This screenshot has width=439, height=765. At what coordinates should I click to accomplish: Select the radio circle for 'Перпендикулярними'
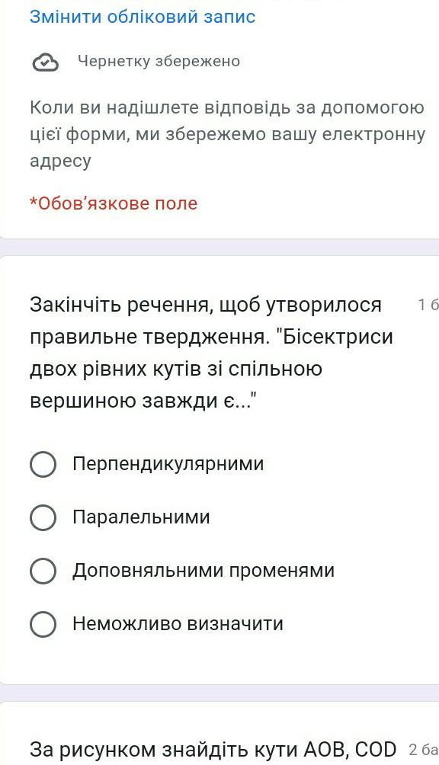coord(43,464)
